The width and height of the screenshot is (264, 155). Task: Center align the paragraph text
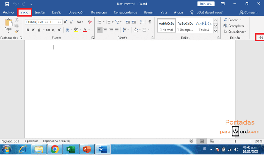(105, 30)
